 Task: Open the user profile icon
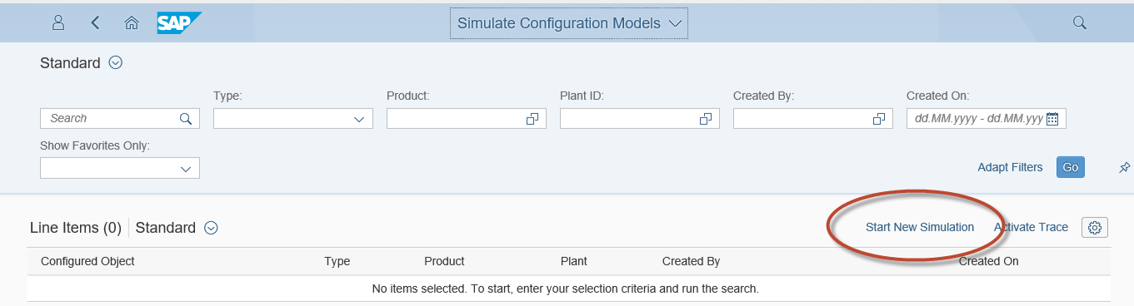[x=58, y=22]
